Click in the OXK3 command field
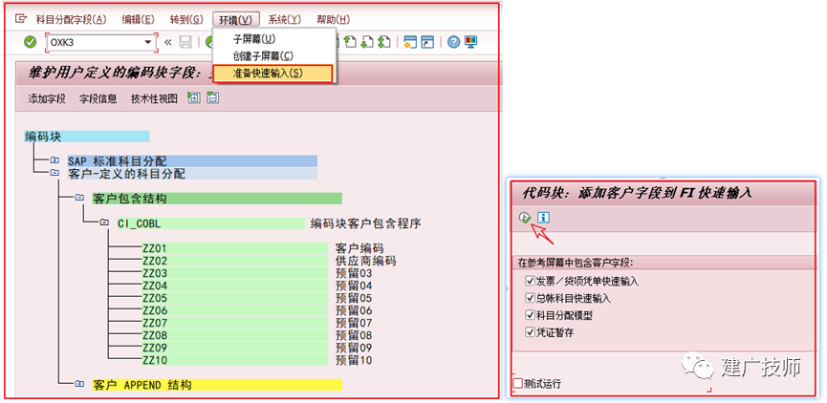 [x=95, y=43]
